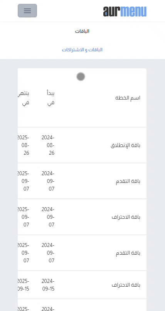Select the اسم الخطة column header
The width and height of the screenshot is (165, 311).
(128, 98)
